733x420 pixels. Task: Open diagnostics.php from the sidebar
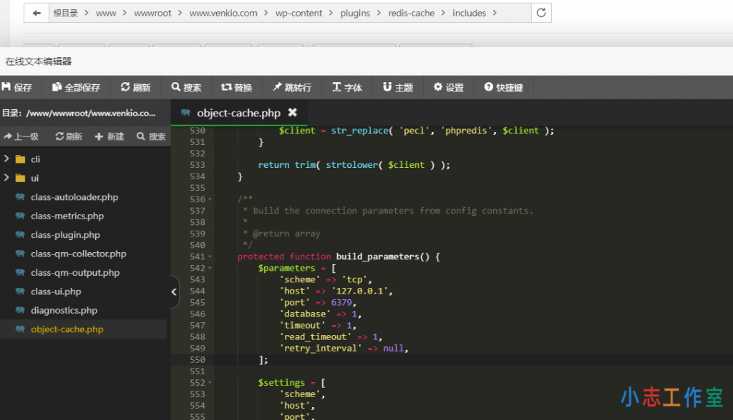(x=64, y=311)
